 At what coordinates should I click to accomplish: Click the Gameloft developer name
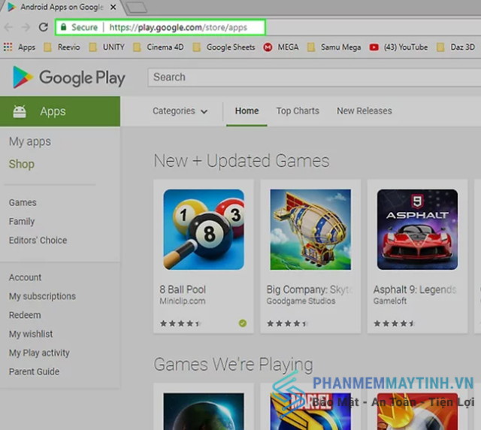[389, 301]
